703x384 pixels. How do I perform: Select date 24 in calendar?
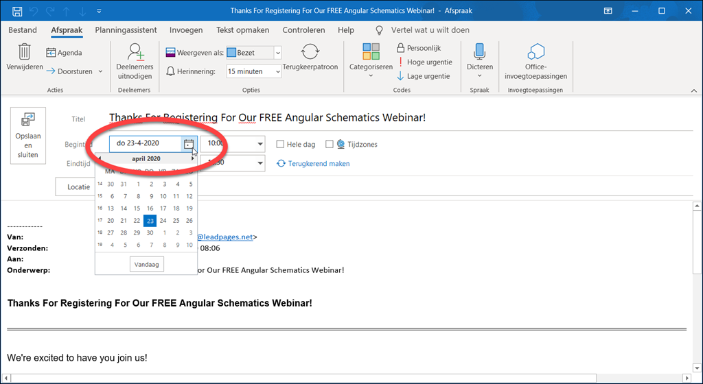163,221
